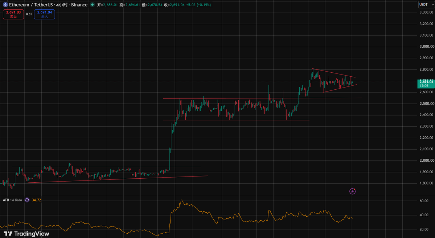This screenshot has width=435, height=238.
Task: Click the green current price tag 2,691.04
Action: pos(426,84)
